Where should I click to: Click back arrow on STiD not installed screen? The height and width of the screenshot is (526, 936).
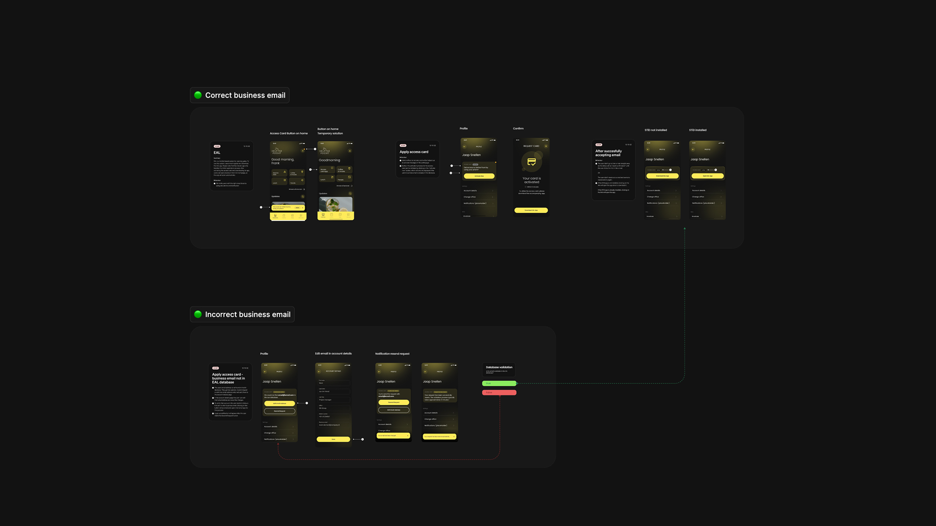pyautogui.click(x=648, y=150)
